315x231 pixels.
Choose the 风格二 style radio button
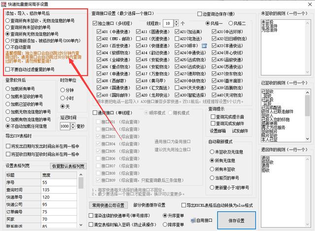pyautogui.click(x=232, y=23)
